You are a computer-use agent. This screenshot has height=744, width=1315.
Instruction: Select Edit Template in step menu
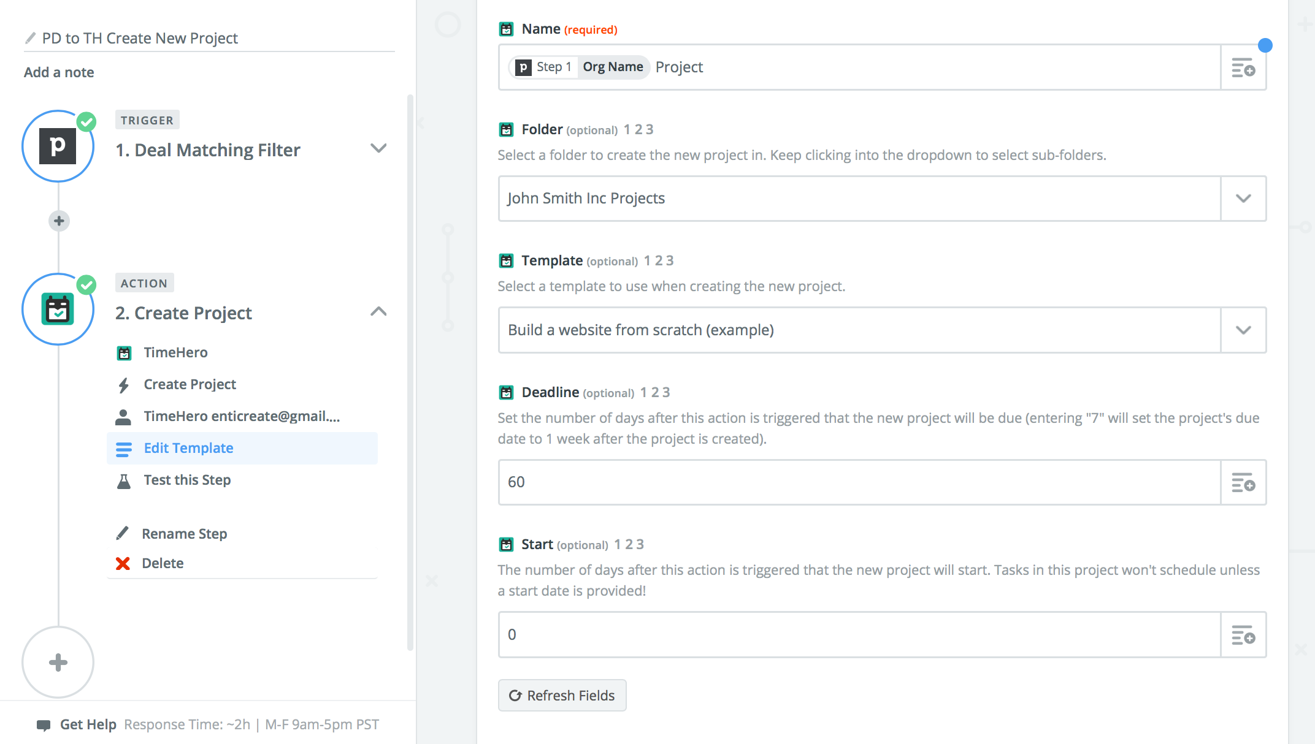click(188, 448)
